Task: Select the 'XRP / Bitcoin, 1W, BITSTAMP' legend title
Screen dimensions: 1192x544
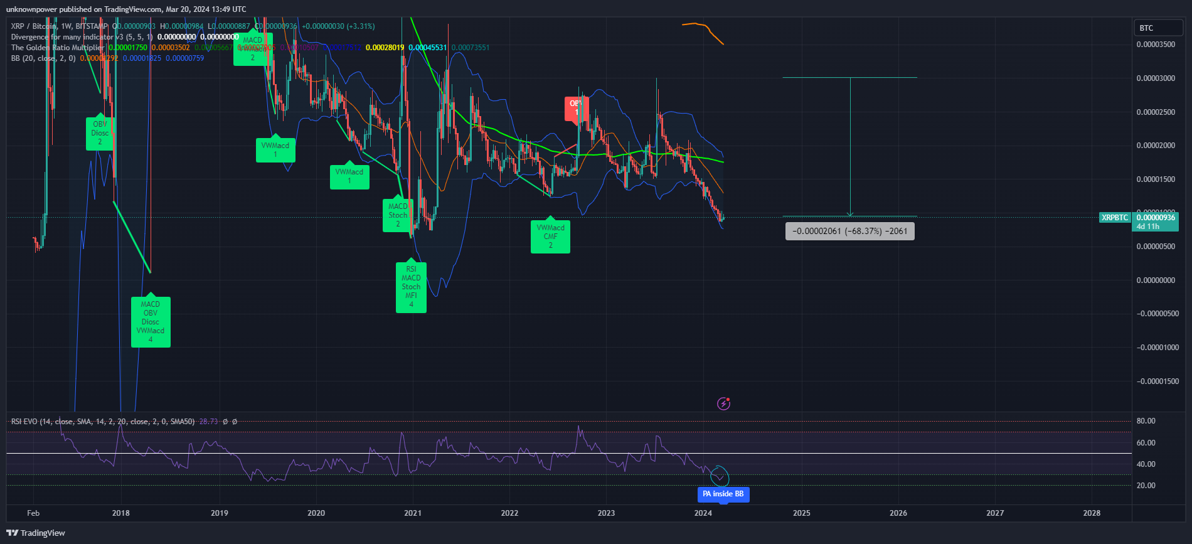Action: [59, 26]
